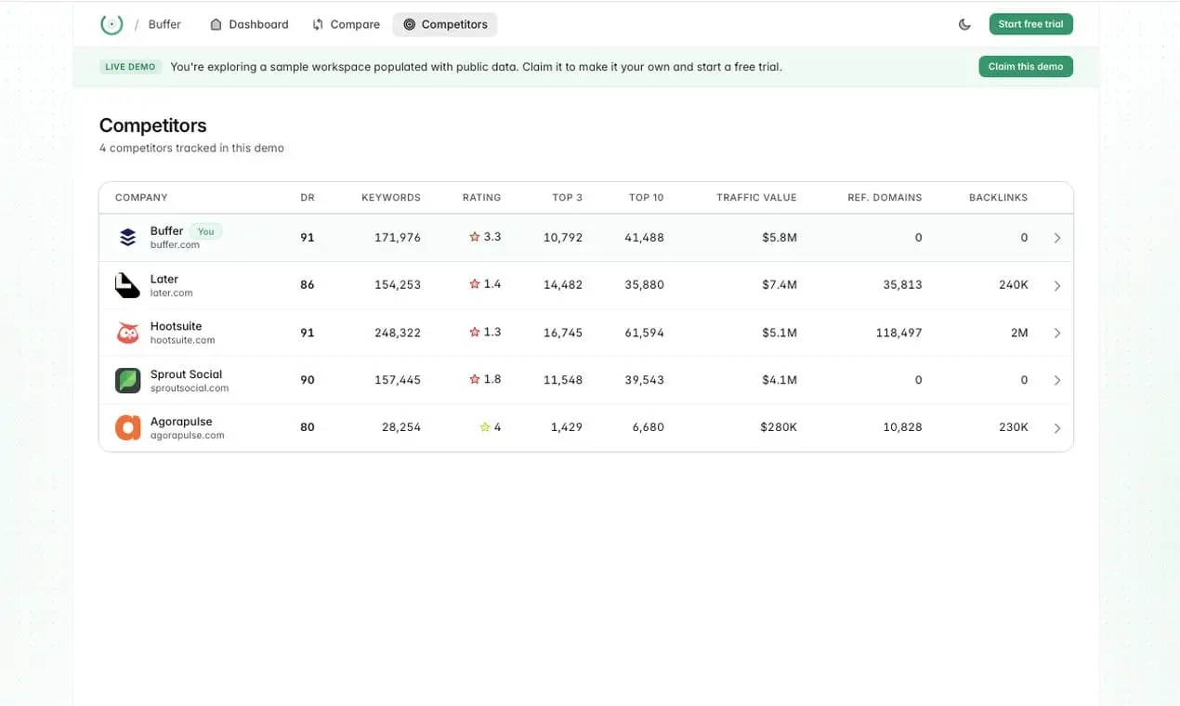
Task: Expand the Buffer row chevron
Action: point(1057,238)
